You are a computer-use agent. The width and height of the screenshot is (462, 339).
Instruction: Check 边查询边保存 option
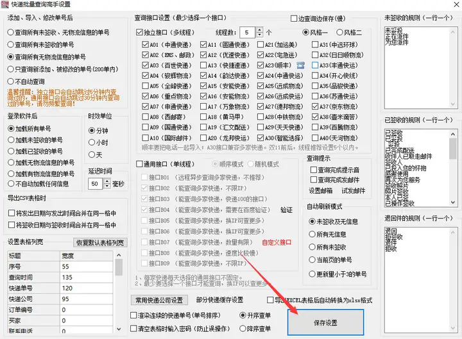point(295,19)
